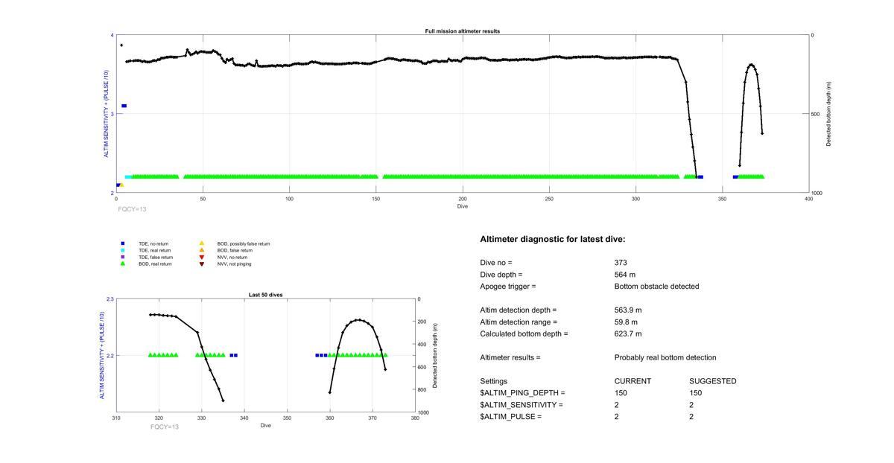
Task: Select the 'NVV, no return' legend label
Action: [232, 257]
